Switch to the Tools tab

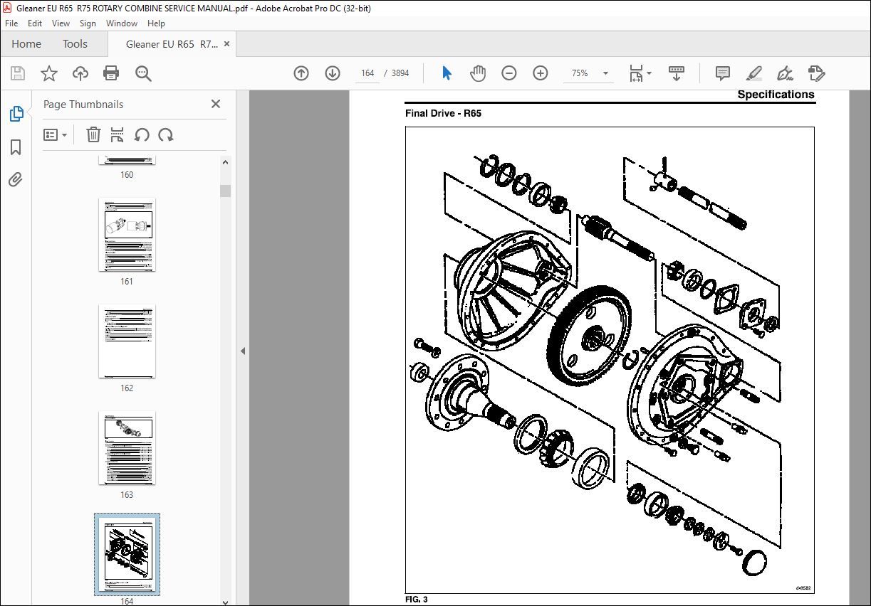pyautogui.click(x=75, y=43)
